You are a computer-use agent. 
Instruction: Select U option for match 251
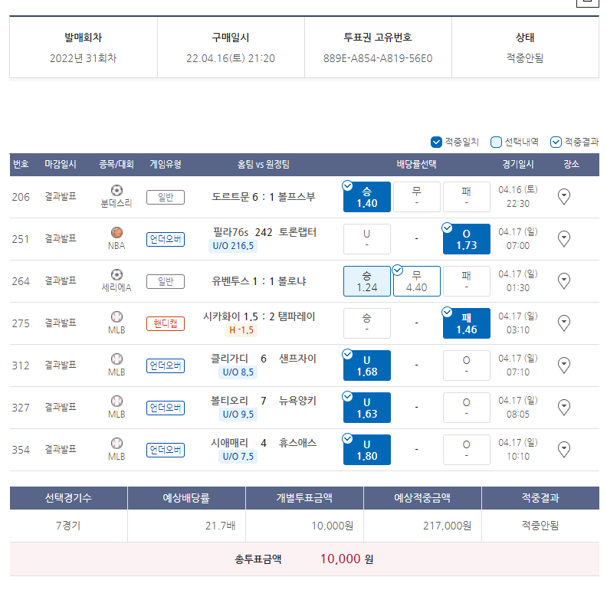click(x=366, y=239)
